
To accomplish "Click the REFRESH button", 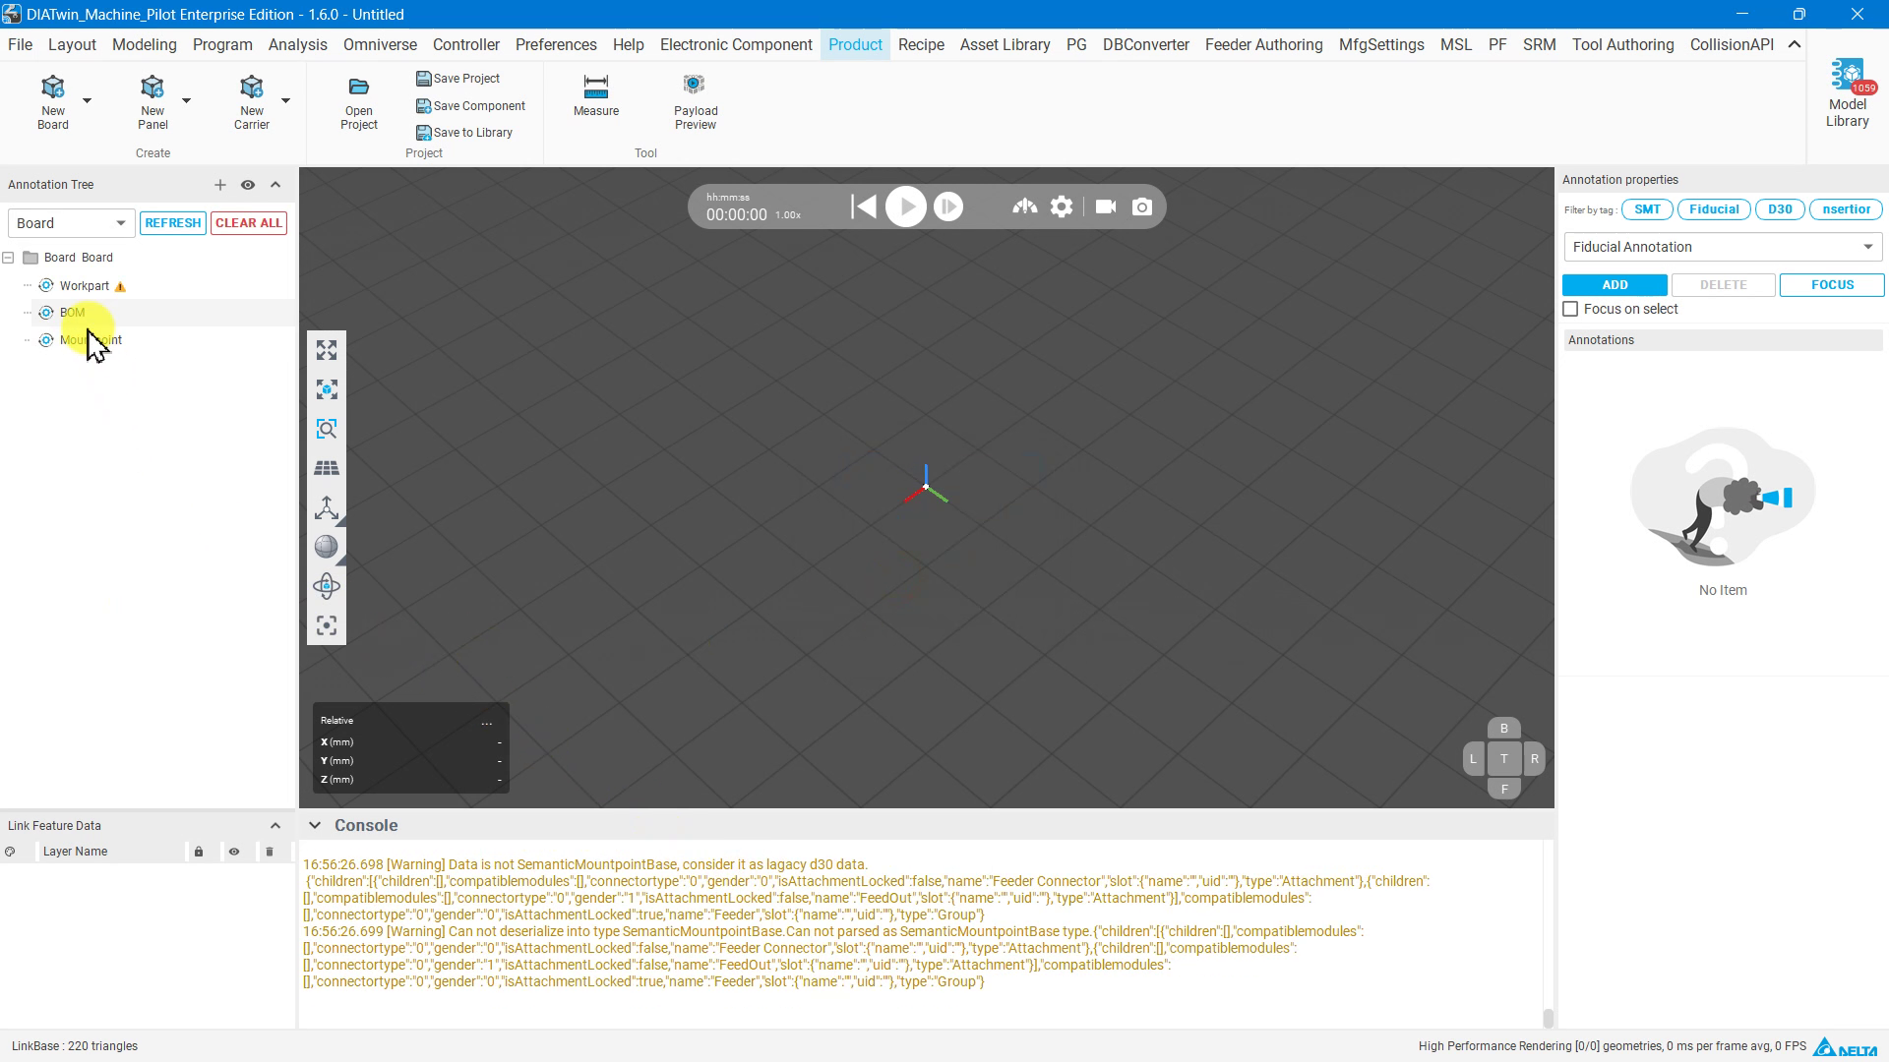I will pyautogui.click(x=173, y=223).
